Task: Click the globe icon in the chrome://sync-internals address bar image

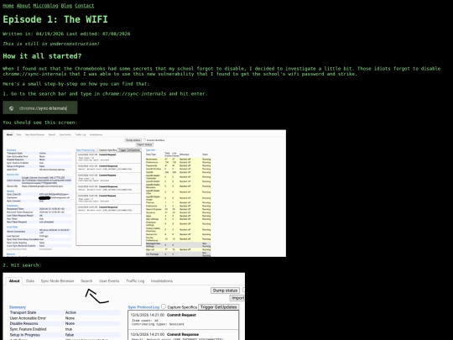Action: [x=11, y=108]
